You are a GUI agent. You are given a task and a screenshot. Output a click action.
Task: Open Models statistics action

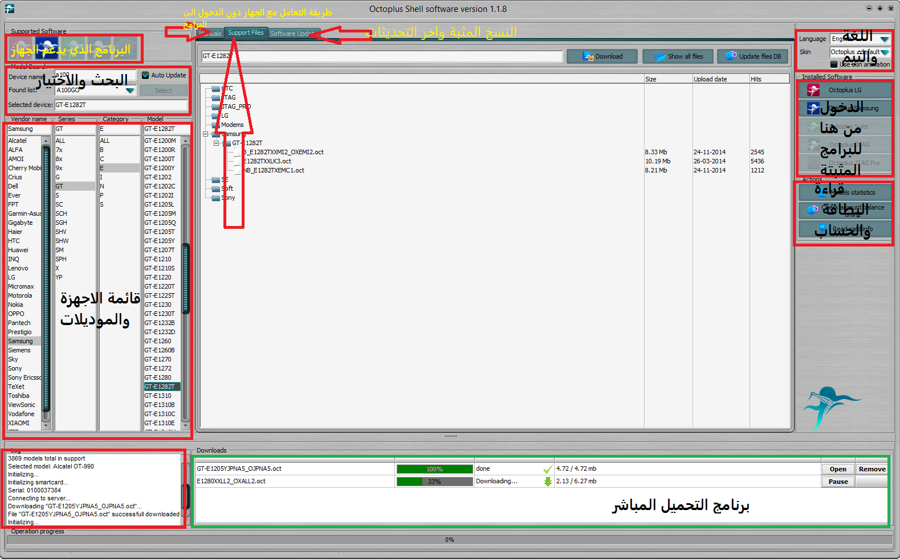click(845, 192)
